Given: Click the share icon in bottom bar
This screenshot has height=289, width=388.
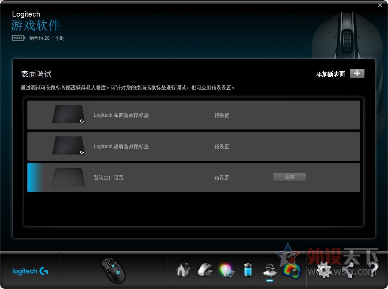Looking at the screenshot, I should [x=349, y=271].
